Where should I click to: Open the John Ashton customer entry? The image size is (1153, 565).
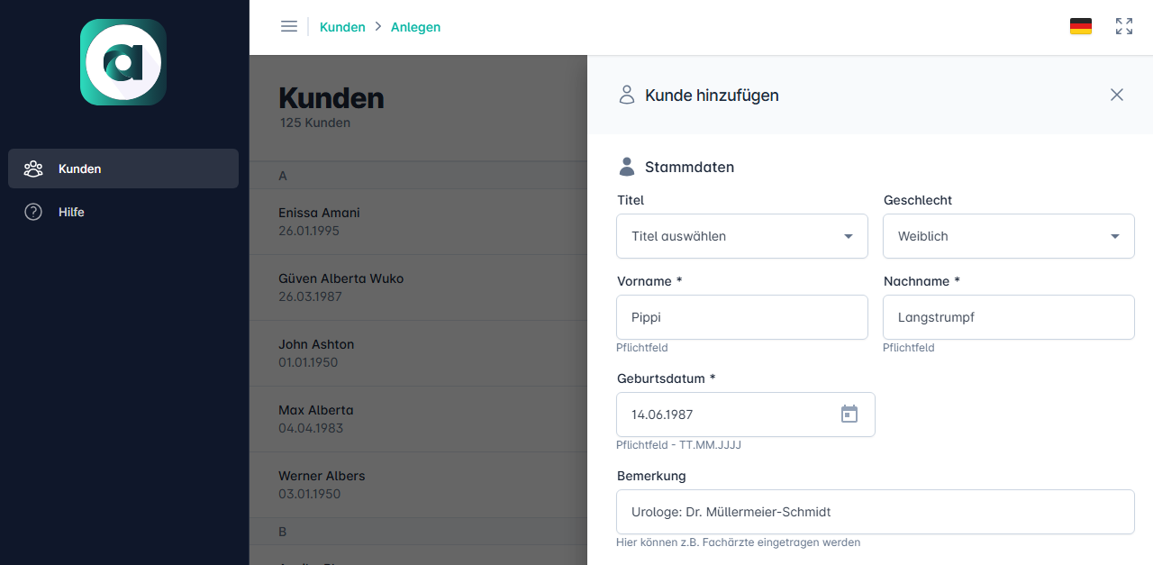316,353
